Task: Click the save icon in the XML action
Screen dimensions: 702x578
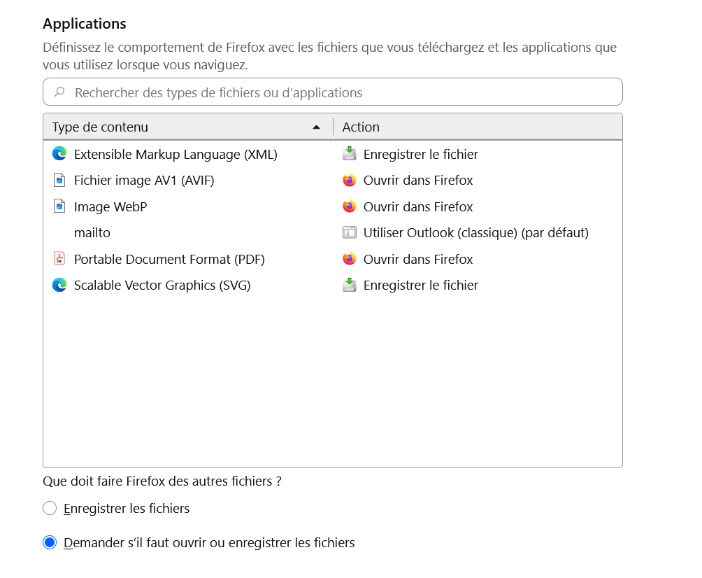Action: tap(350, 154)
